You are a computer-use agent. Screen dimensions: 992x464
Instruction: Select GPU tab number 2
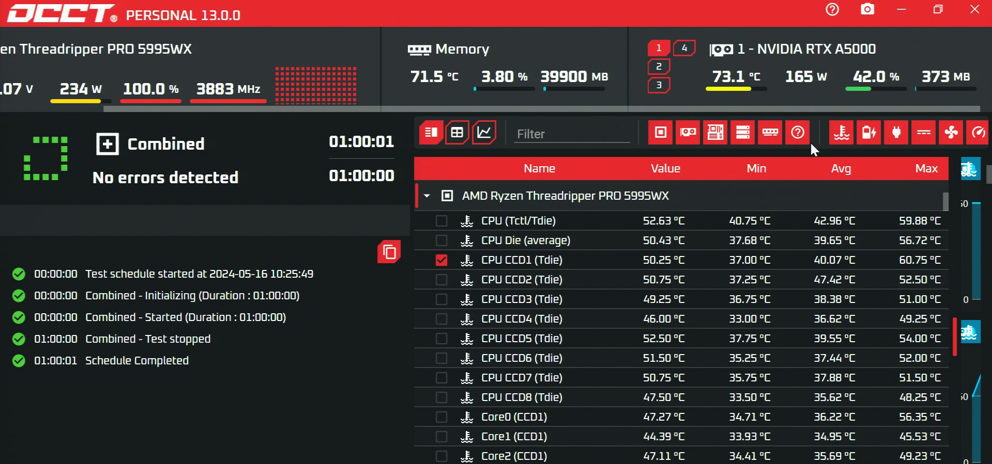coord(659,67)
